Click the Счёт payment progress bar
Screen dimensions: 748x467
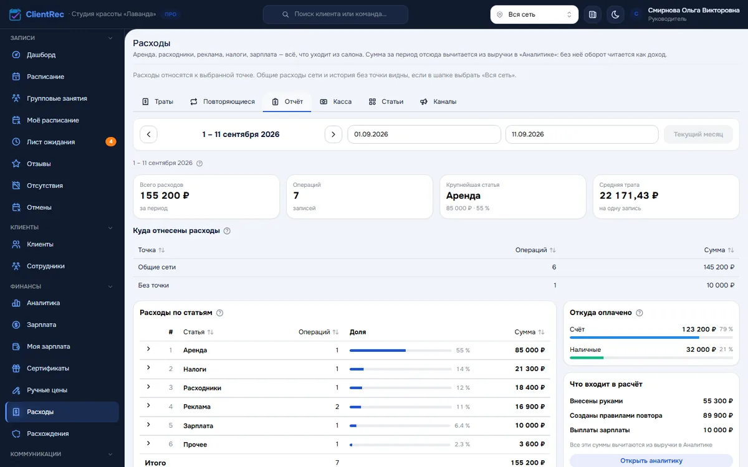click(651, 338)
